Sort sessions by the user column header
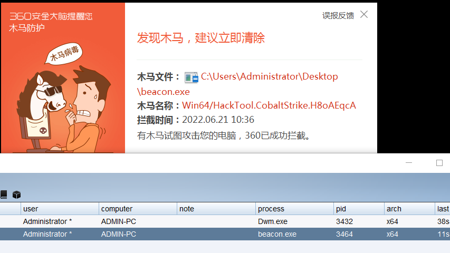450x253 pixels. pyautogui.click(x=60, y=209)
